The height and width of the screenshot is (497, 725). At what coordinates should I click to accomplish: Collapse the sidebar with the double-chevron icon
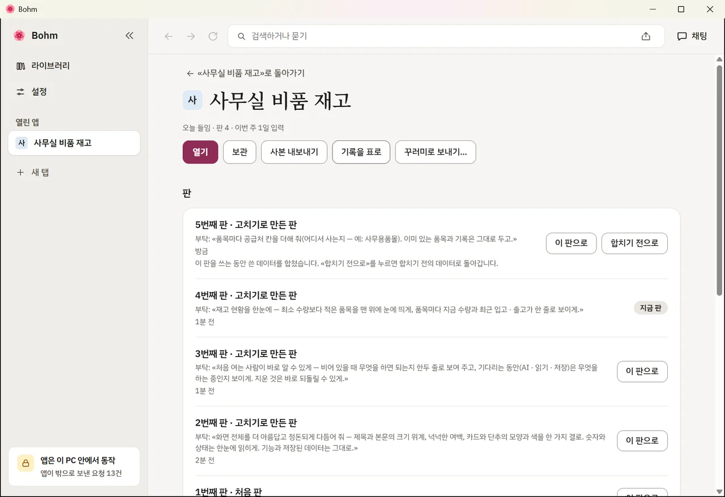pyautogui.click(x=129, y=36)
